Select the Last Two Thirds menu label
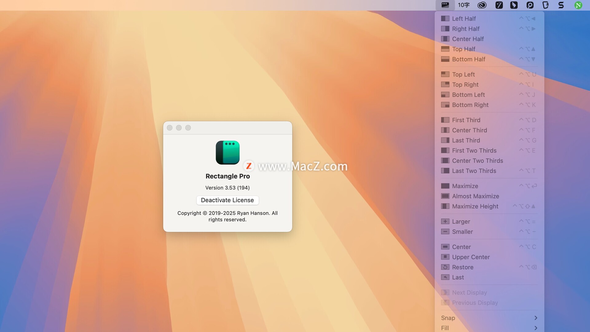590x332 pixels. [x=474, y=171]
